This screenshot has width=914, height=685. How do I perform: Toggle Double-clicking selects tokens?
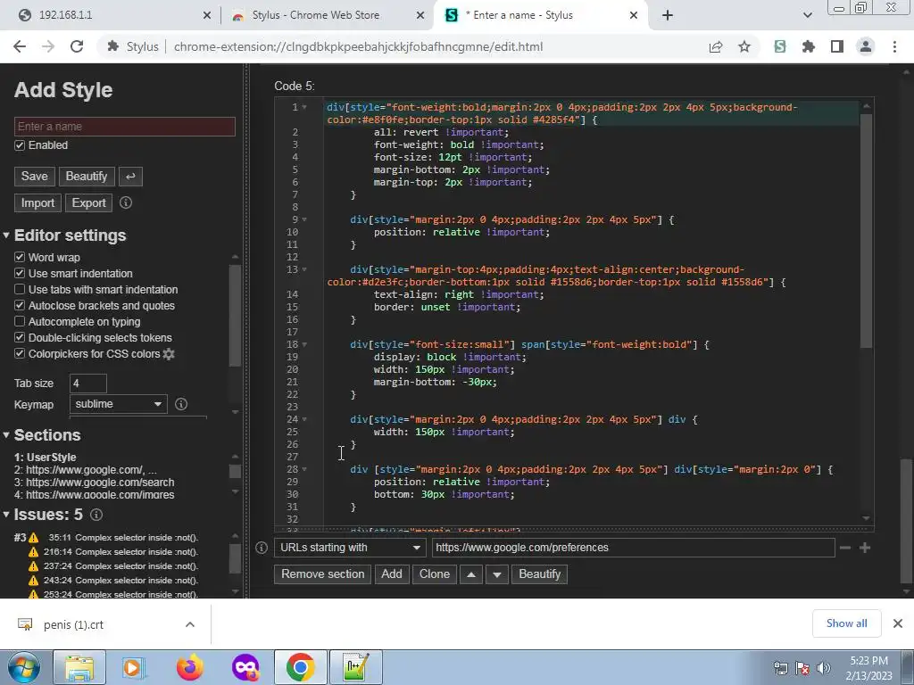(20, 337)
